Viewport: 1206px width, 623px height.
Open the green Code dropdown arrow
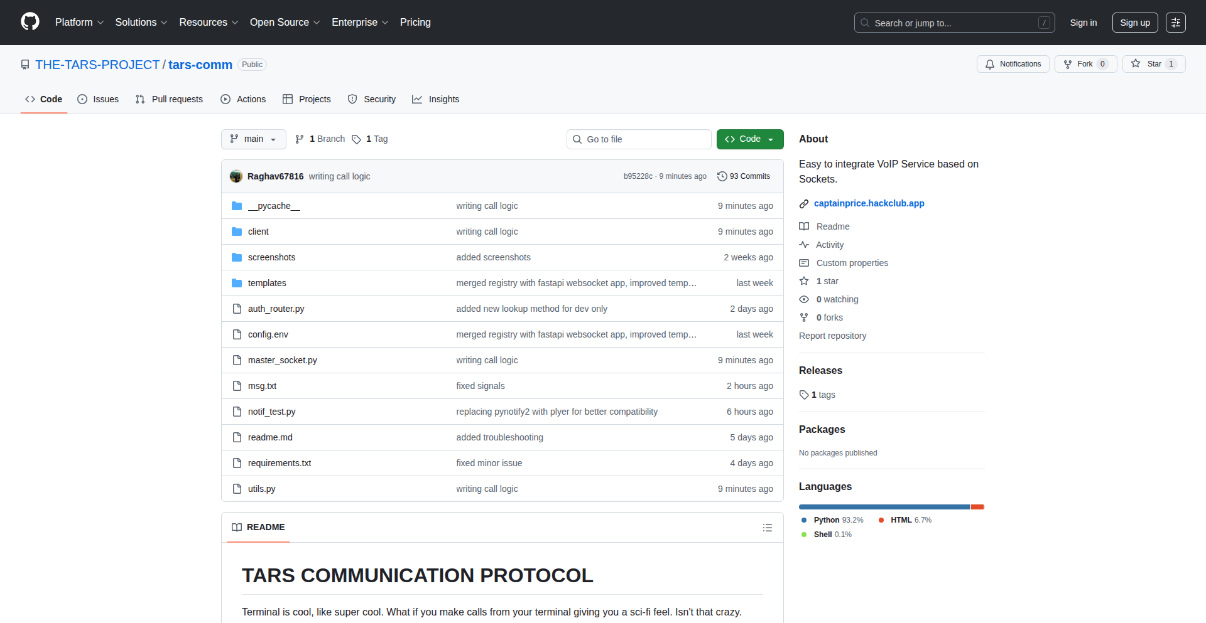point(771,139)
